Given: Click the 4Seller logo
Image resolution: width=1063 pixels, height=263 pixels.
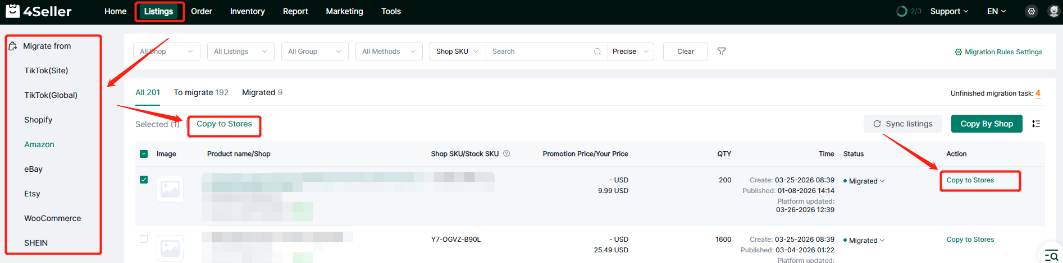Looking at the screenshot, I should 38,11.
